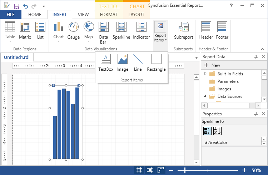Insert a Gauge from the ribbon

[74, 30]
